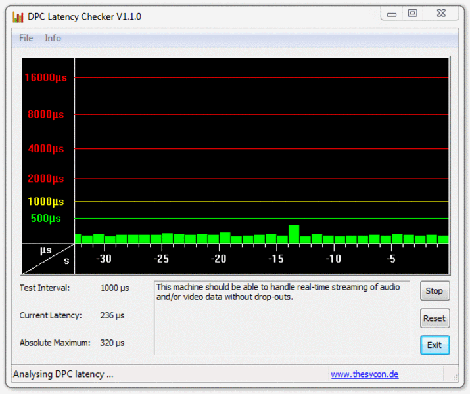The image size is (470, 394).
Task: Open the File menu
Action: (x=26, y=38)
